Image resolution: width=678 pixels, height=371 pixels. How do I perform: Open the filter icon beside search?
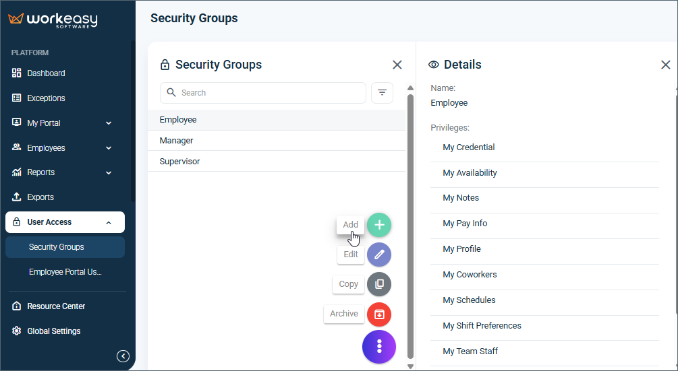[x=383, y=93]
